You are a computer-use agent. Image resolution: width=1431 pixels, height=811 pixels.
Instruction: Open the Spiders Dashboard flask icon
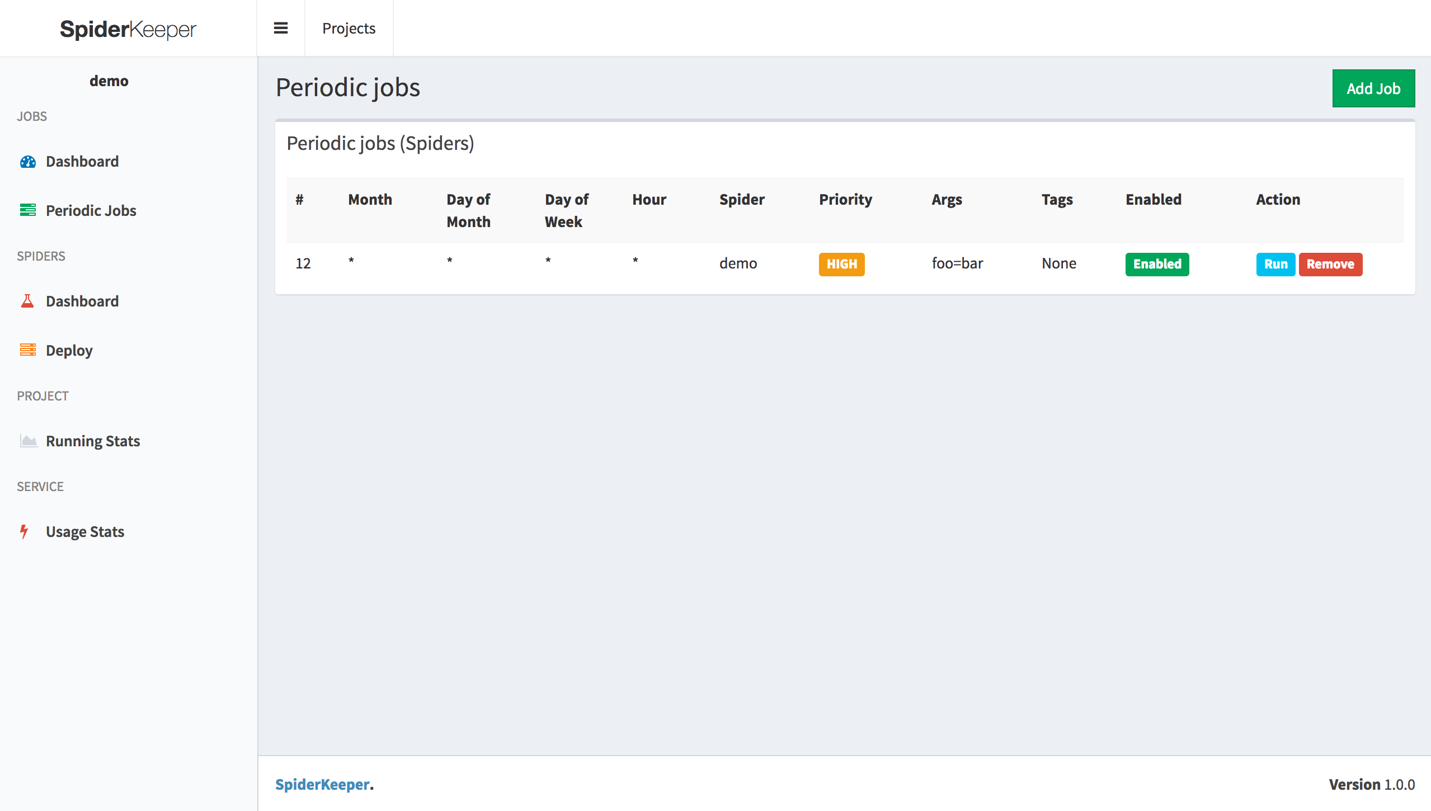click(x=28, y=301)
